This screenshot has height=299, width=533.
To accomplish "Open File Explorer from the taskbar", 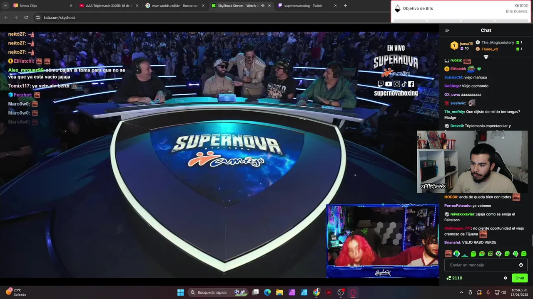I will click(279, 292).
